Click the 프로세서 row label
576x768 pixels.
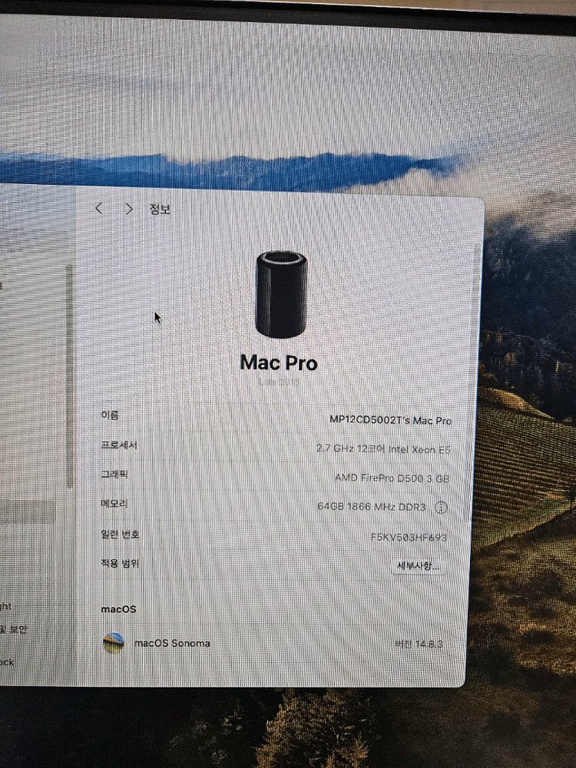click(119, 445)
